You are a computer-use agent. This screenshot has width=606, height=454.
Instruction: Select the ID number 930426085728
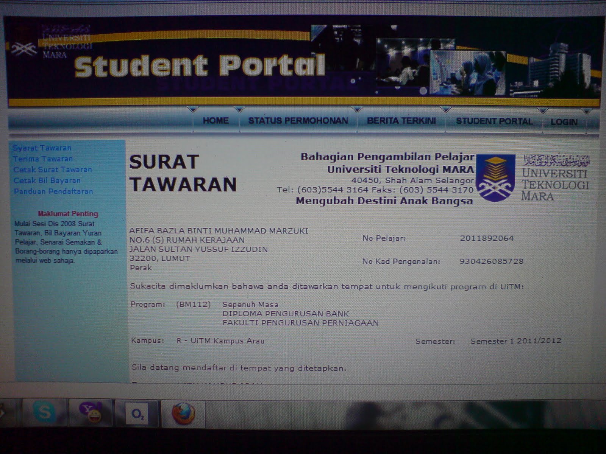[492, 261]
